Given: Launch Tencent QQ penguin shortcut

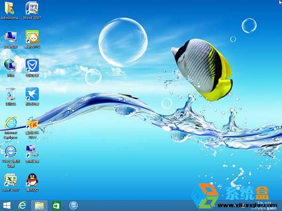Looking at the screenshot, I should (x=31, y=180).
